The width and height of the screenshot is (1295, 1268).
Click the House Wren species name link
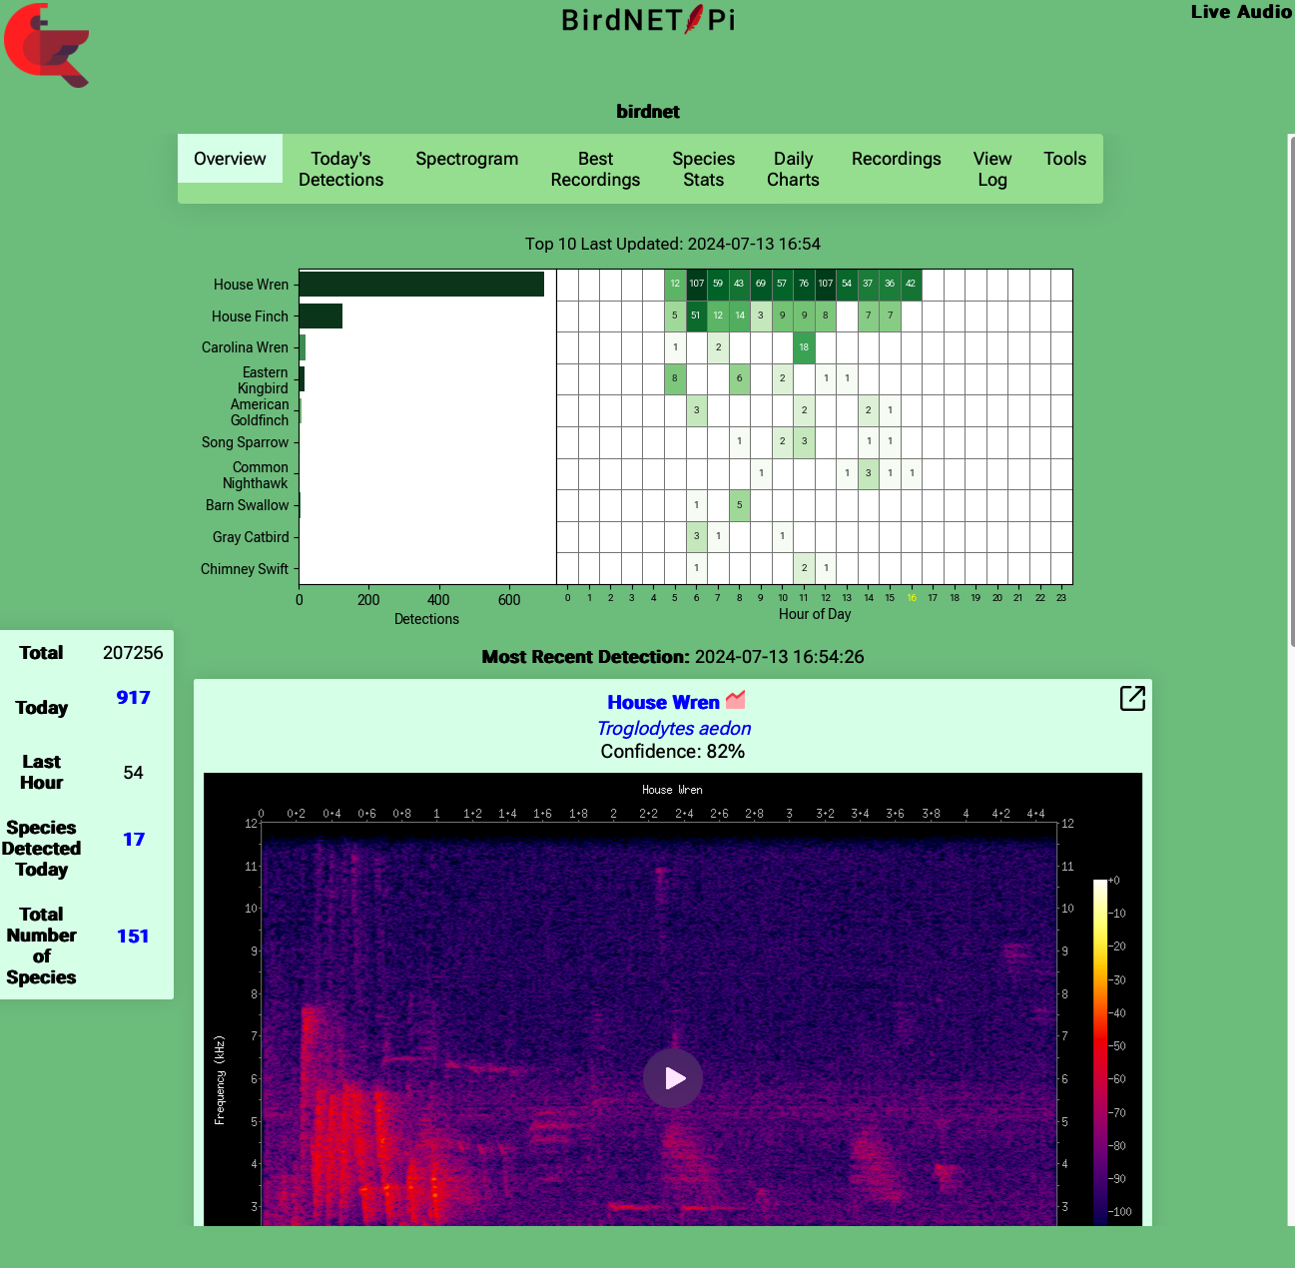coord(663,702)
